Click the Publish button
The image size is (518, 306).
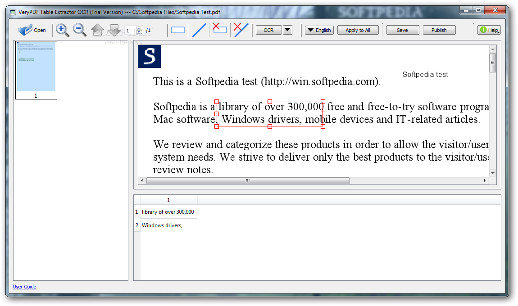point(439,30)
